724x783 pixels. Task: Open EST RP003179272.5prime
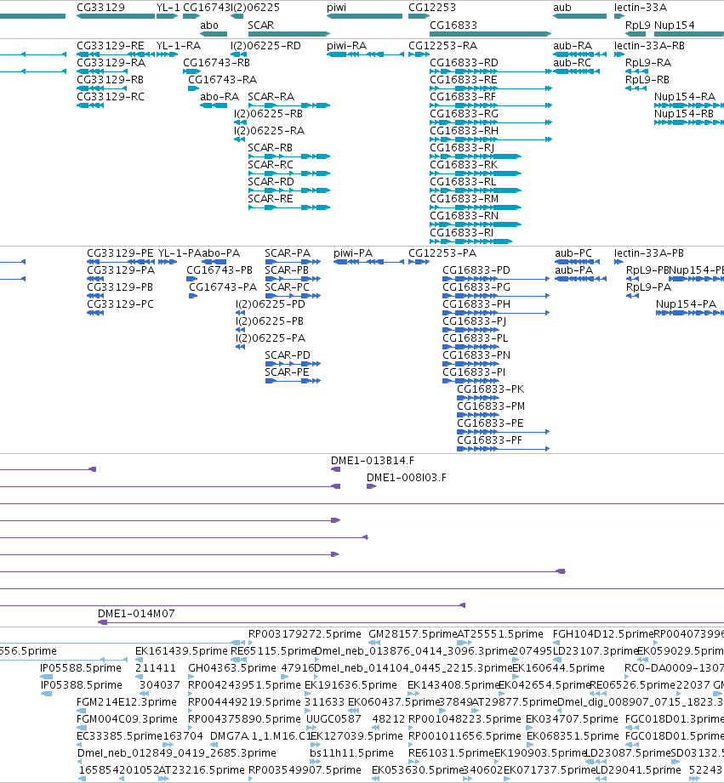coord(305,633)
